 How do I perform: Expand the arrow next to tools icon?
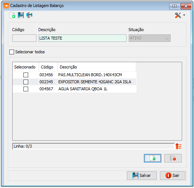[184, 15]
